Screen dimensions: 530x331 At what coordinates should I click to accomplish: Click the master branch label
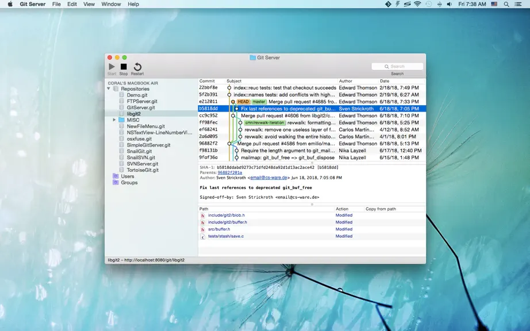(x=259, y=102)
